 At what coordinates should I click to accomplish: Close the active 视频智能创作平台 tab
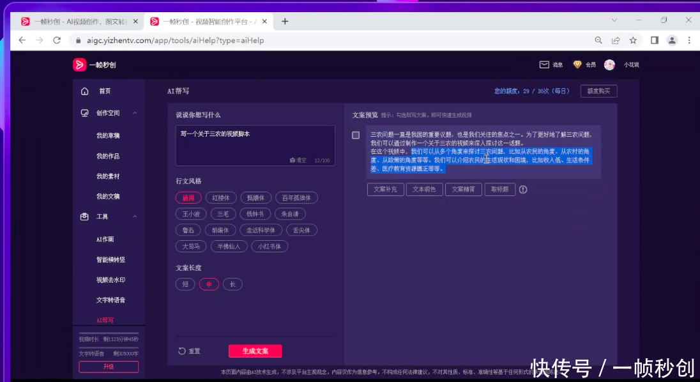[264, 22]
